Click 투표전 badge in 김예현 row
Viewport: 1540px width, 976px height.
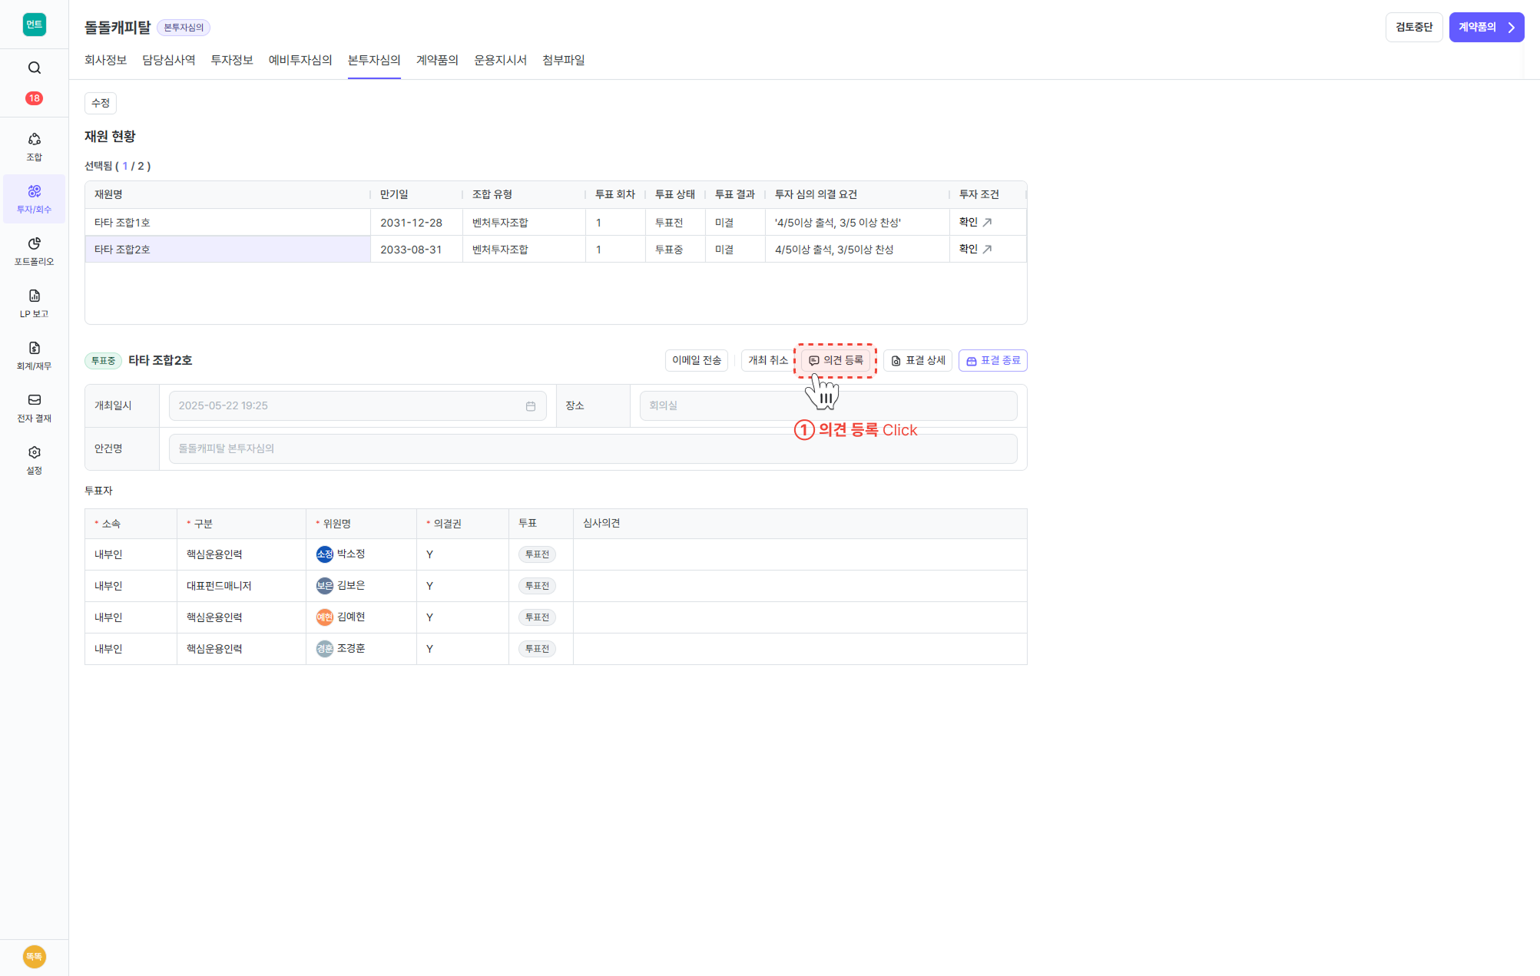[537, 617]
